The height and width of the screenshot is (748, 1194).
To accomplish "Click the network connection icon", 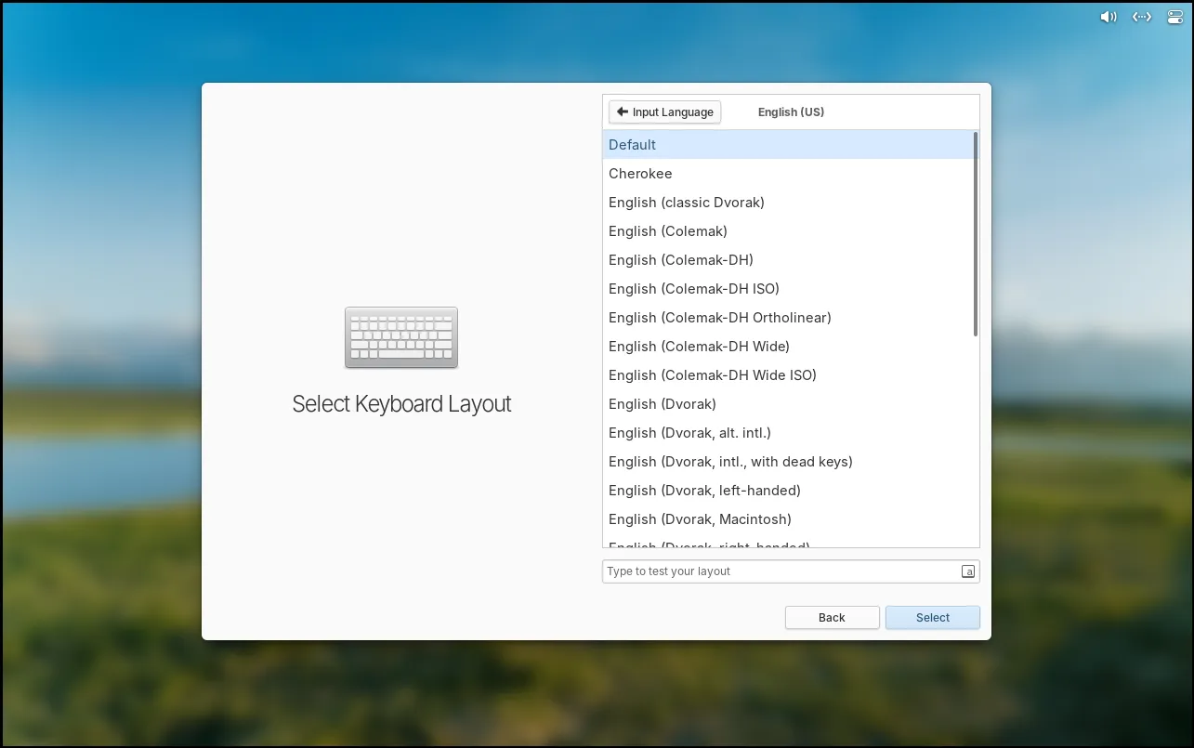I will 1142,17.
